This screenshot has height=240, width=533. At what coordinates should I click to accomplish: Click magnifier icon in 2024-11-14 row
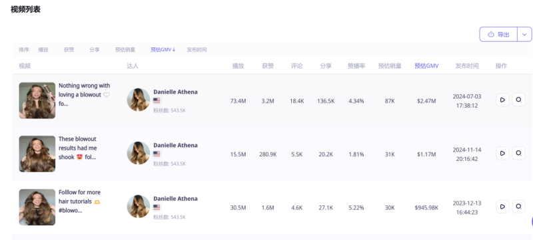coord(519,153)
